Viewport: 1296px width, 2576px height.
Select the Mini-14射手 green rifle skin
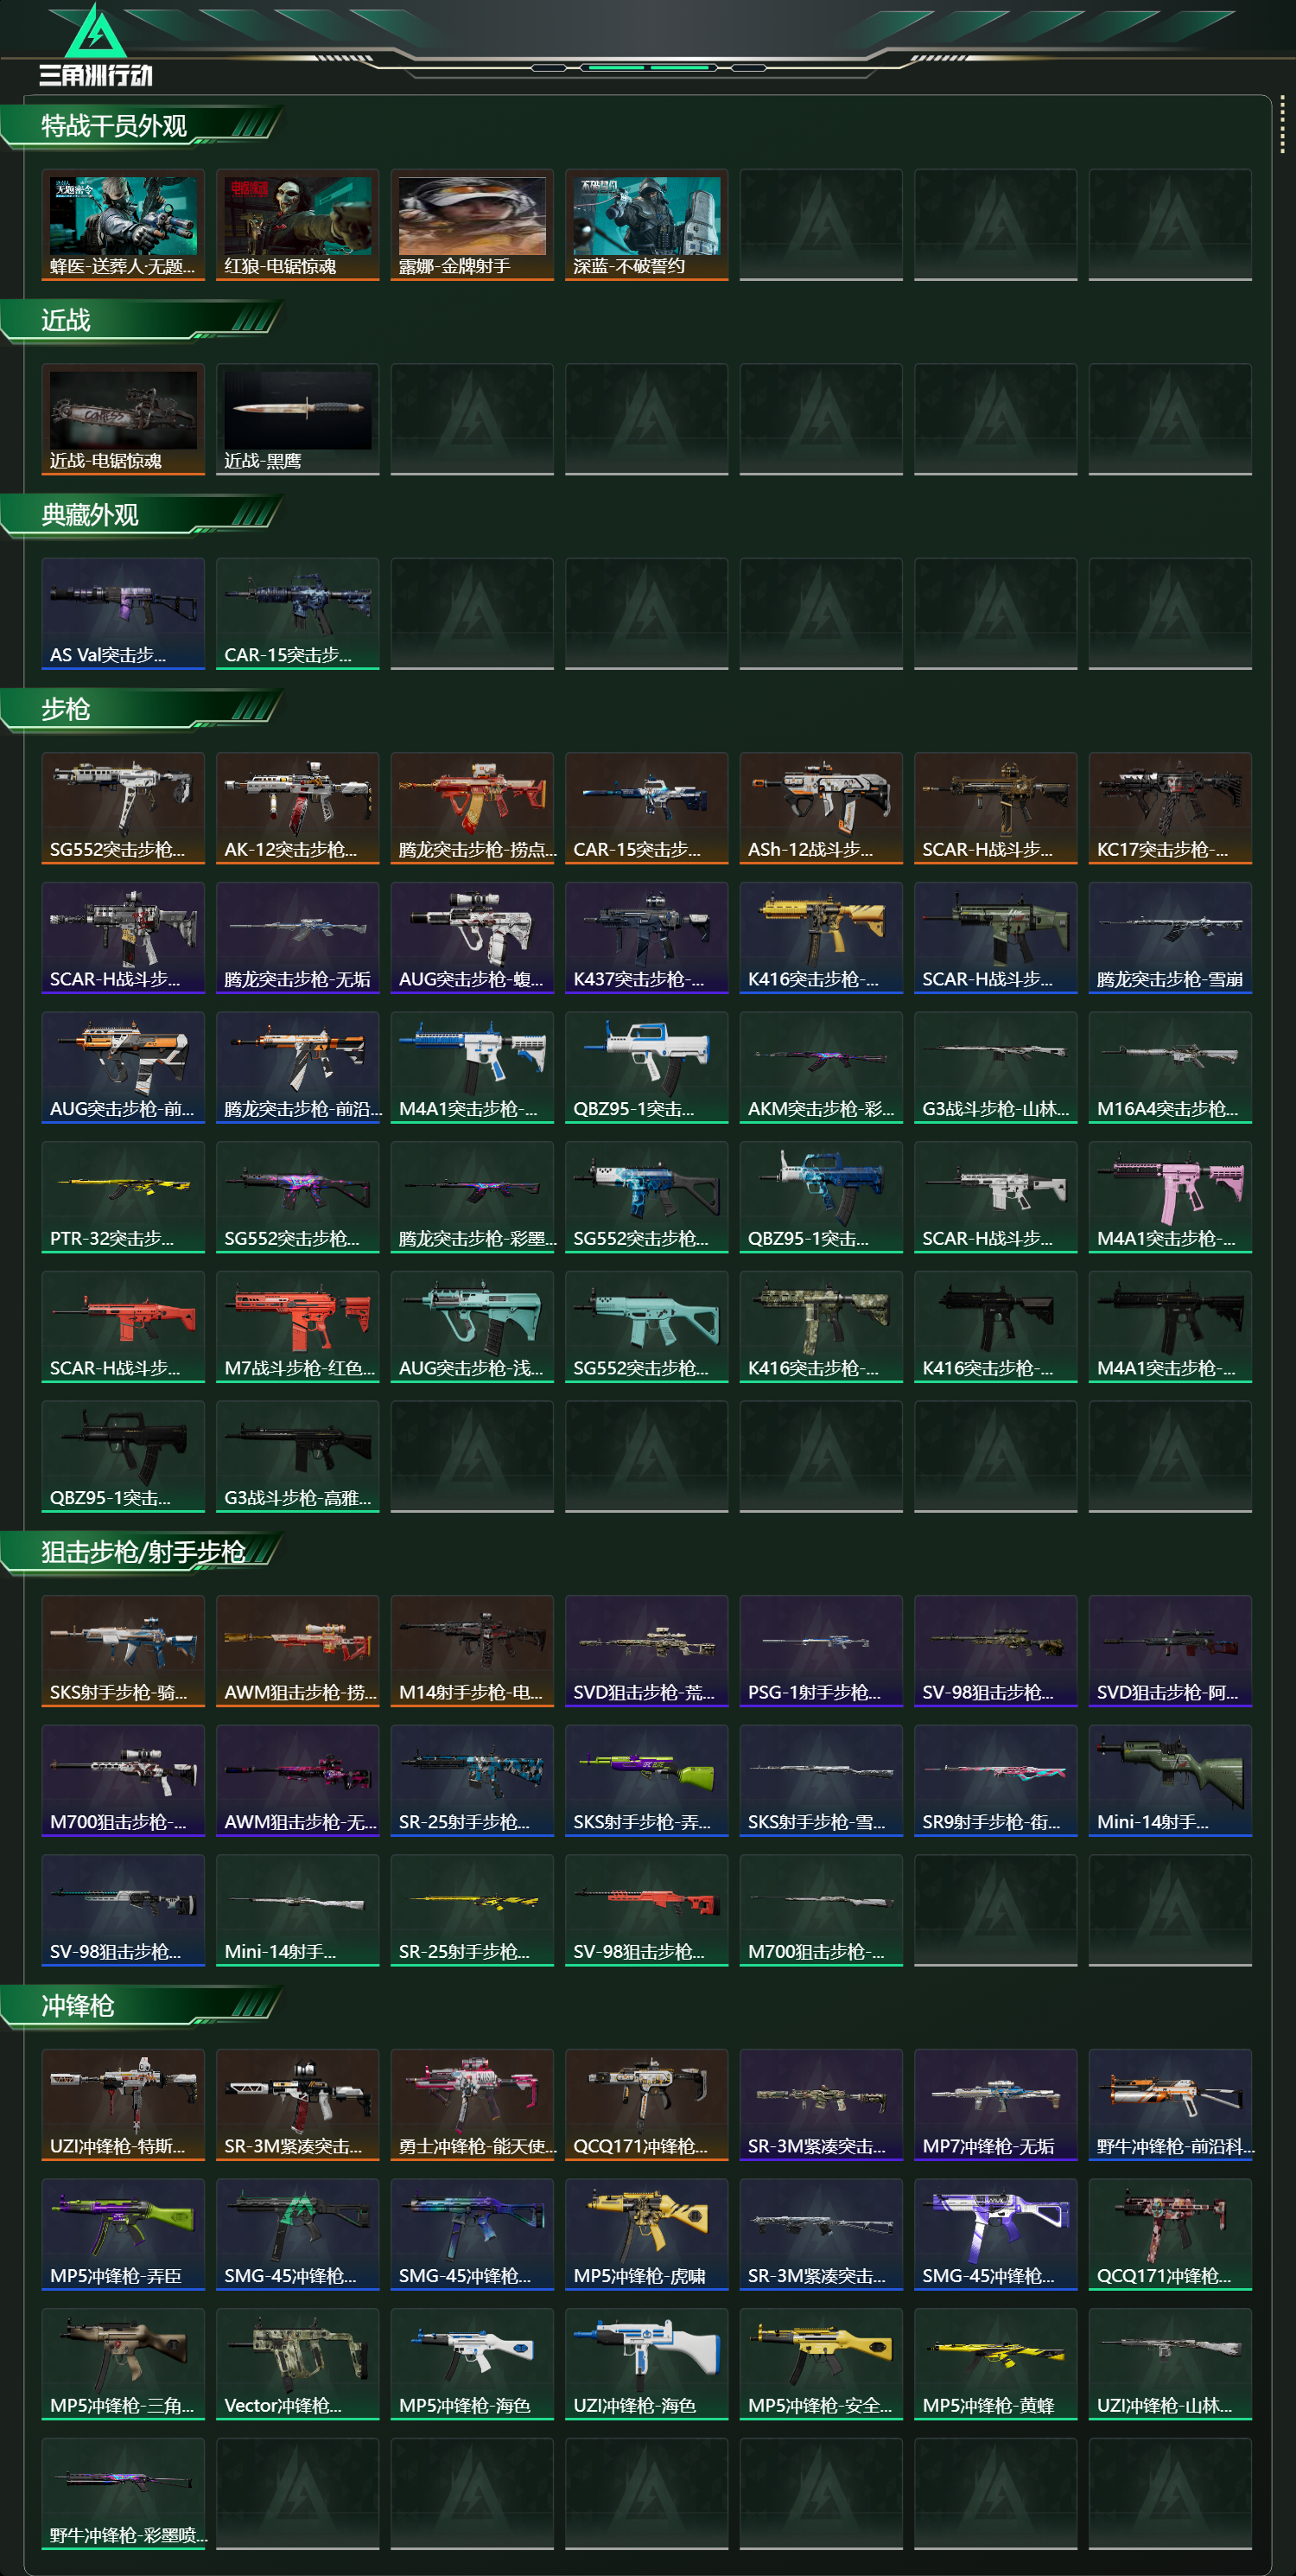coord(1170,1780)
